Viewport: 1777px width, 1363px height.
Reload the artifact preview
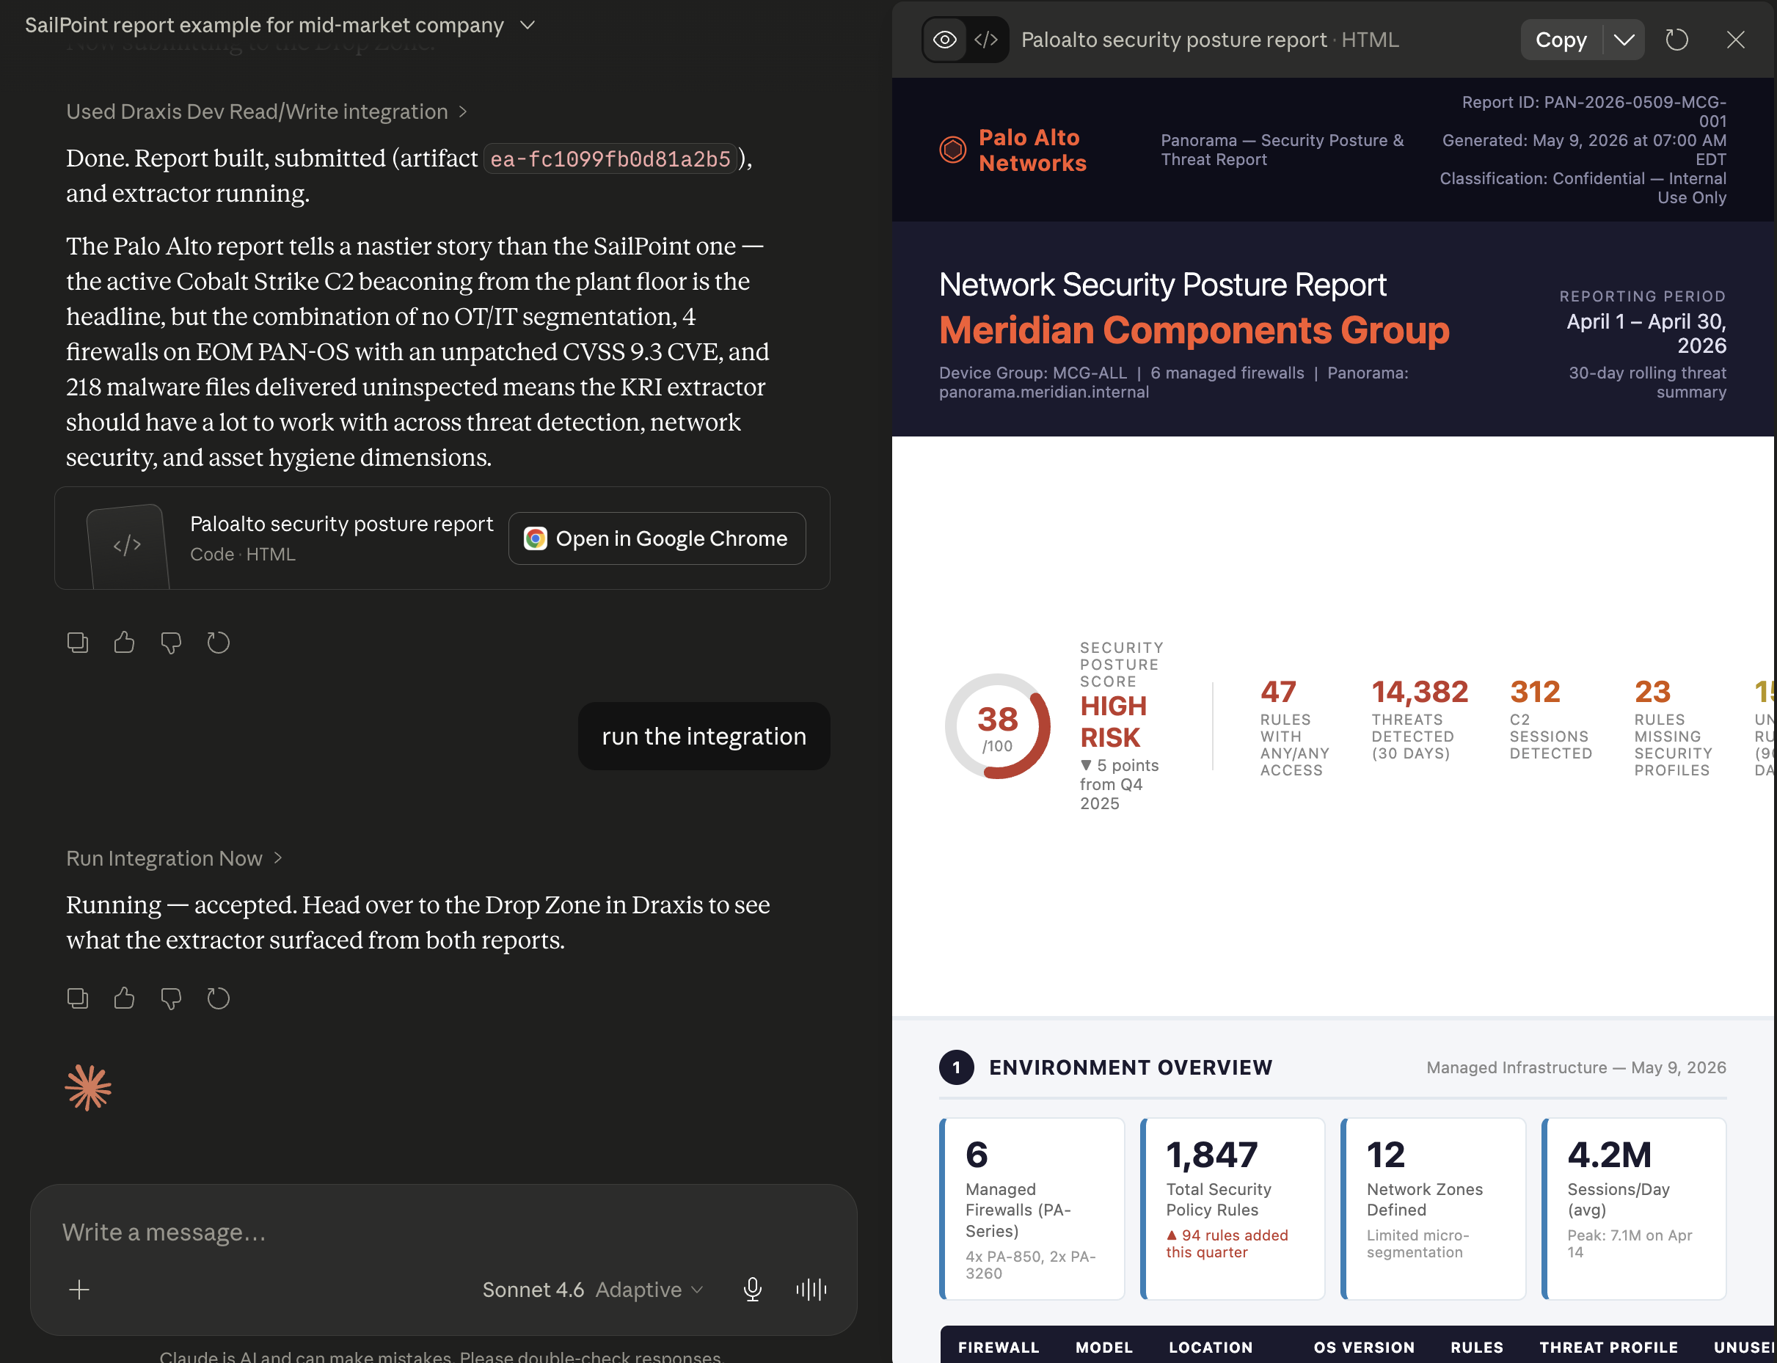(1676, 40)
